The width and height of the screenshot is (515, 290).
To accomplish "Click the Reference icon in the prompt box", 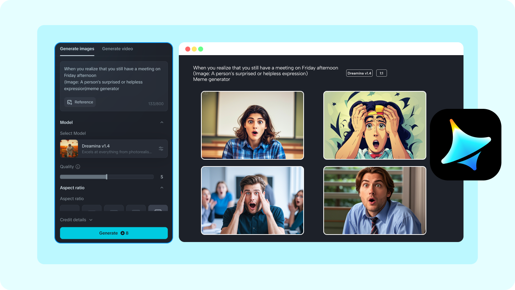I will click(70, 102).
